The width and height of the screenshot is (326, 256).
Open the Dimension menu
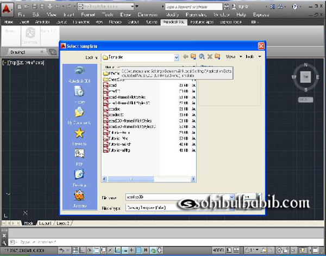[148, 15]
